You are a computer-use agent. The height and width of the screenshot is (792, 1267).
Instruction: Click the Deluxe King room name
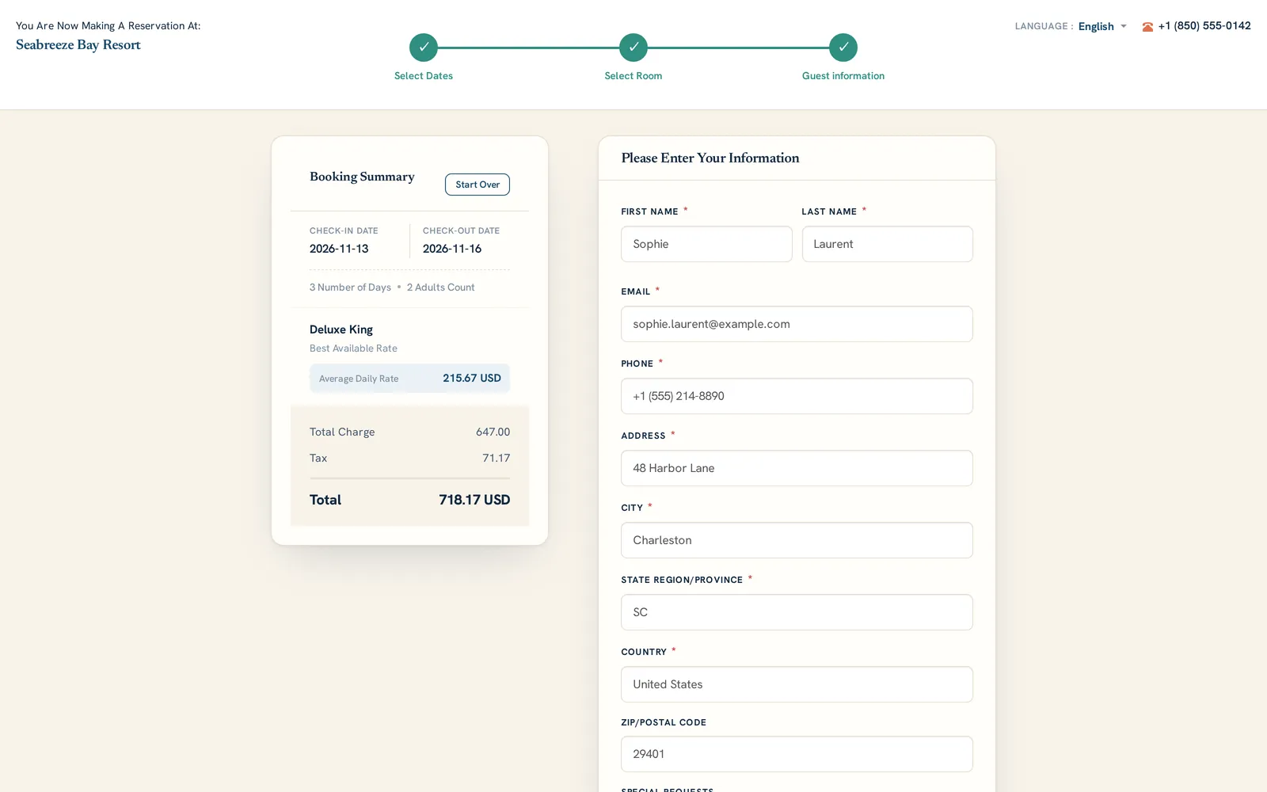pyautogui.click(x=341, y=329)
